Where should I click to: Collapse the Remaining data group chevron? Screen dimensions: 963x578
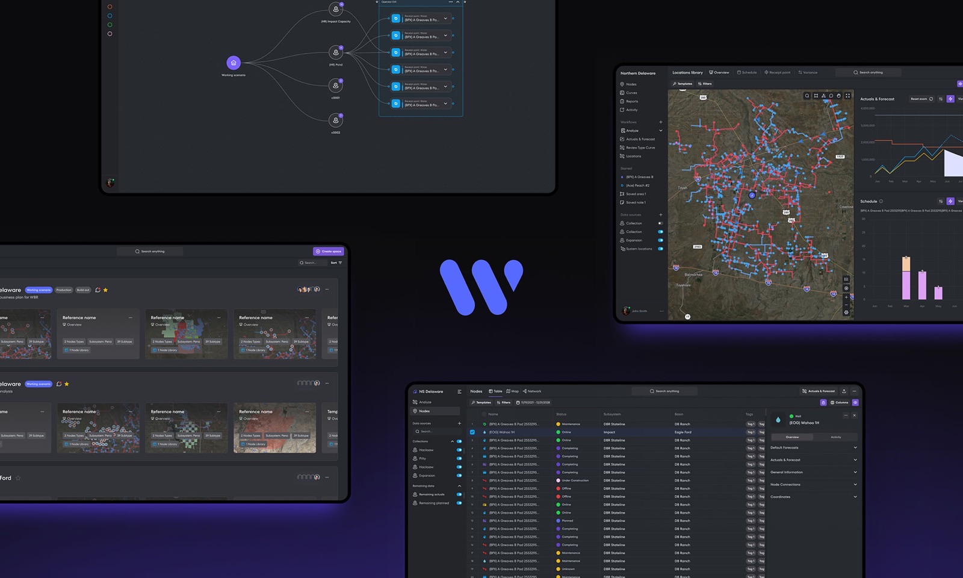click(x=459, y=486)
